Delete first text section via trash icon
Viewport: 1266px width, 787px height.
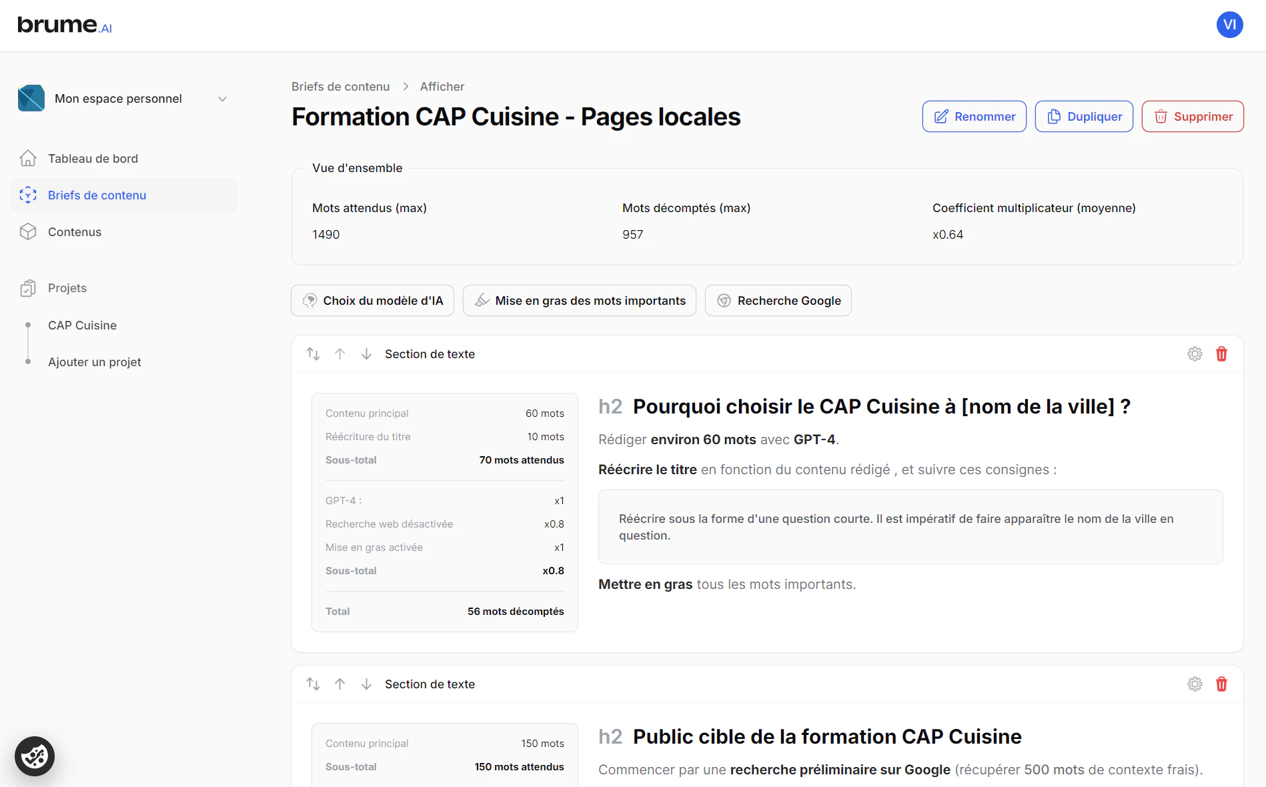[x=1221, y=354]
